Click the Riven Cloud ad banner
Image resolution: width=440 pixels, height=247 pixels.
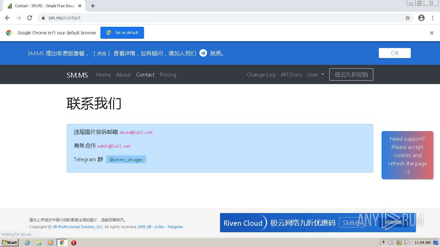tap(318, 223)
